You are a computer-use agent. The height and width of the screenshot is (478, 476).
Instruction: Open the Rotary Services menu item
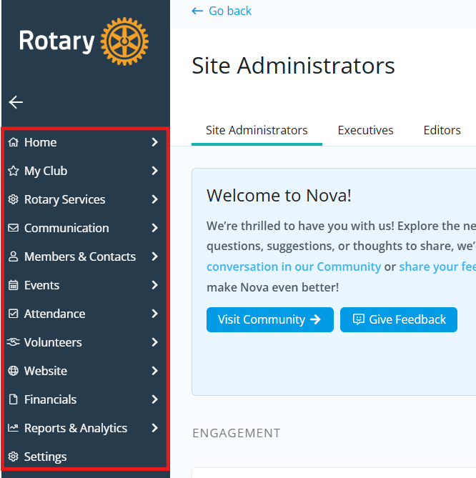(x=85, y=199)
